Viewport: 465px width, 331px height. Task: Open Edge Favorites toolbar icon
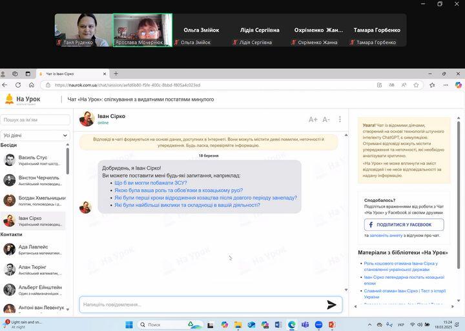pos(432,85)
